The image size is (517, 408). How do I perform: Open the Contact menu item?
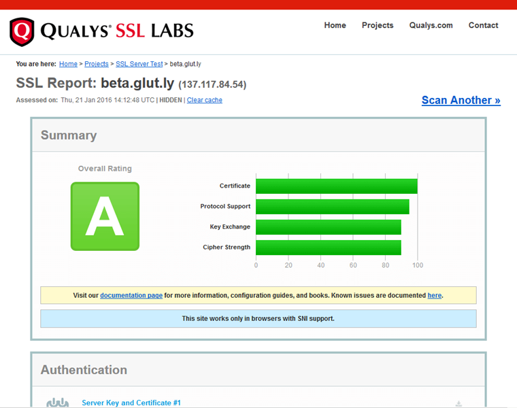pyautogui.click(x=484, y=25)
